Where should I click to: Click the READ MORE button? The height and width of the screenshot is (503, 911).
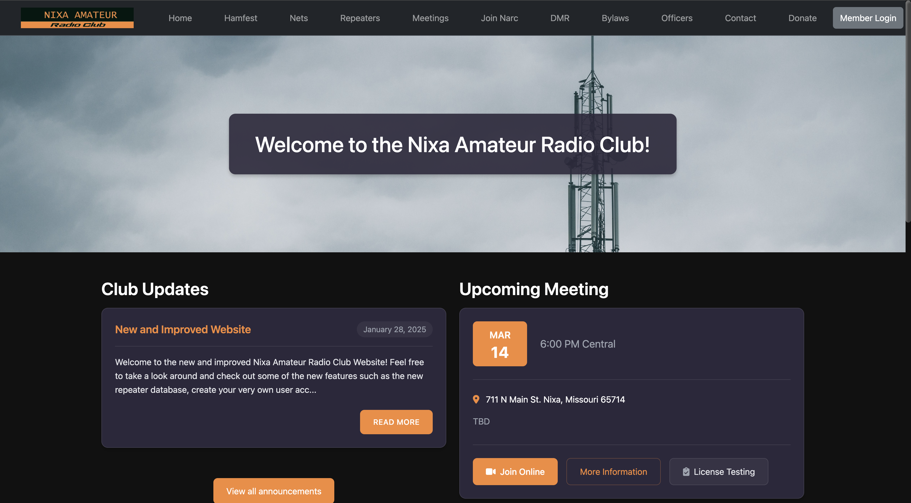396,422
